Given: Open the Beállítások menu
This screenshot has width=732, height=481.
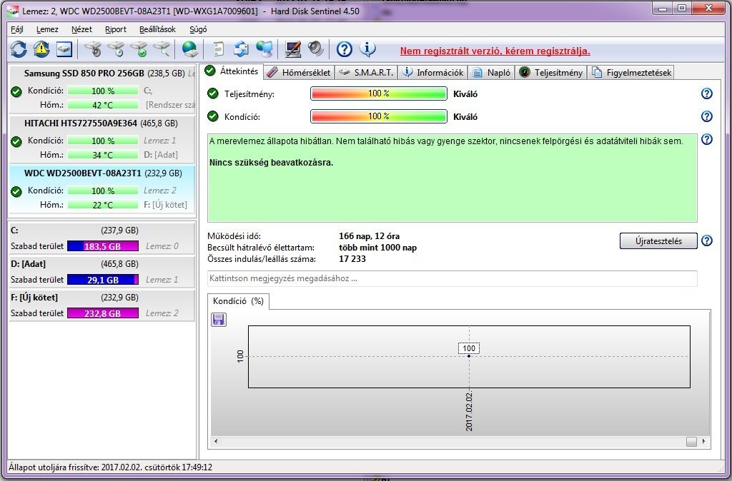Looking at the screenshot, I should 157,29.
